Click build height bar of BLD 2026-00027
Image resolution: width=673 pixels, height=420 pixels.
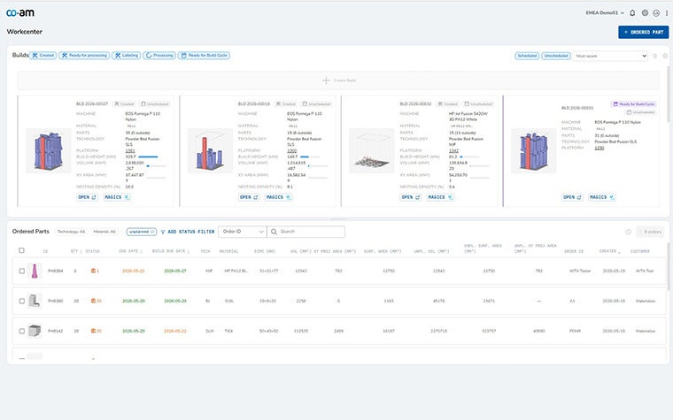pyautogui.click(x=148, y=157)
